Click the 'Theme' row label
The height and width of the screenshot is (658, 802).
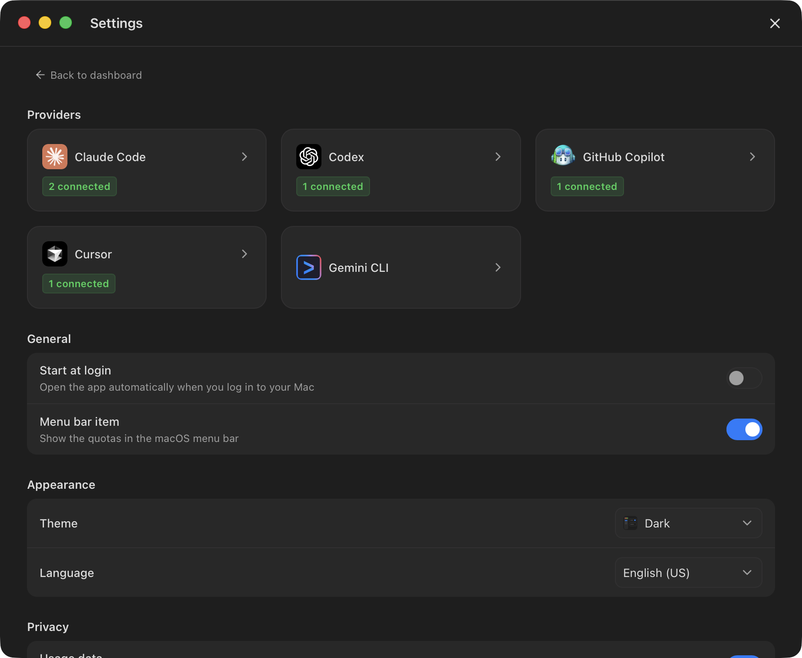tap(59, 523)
